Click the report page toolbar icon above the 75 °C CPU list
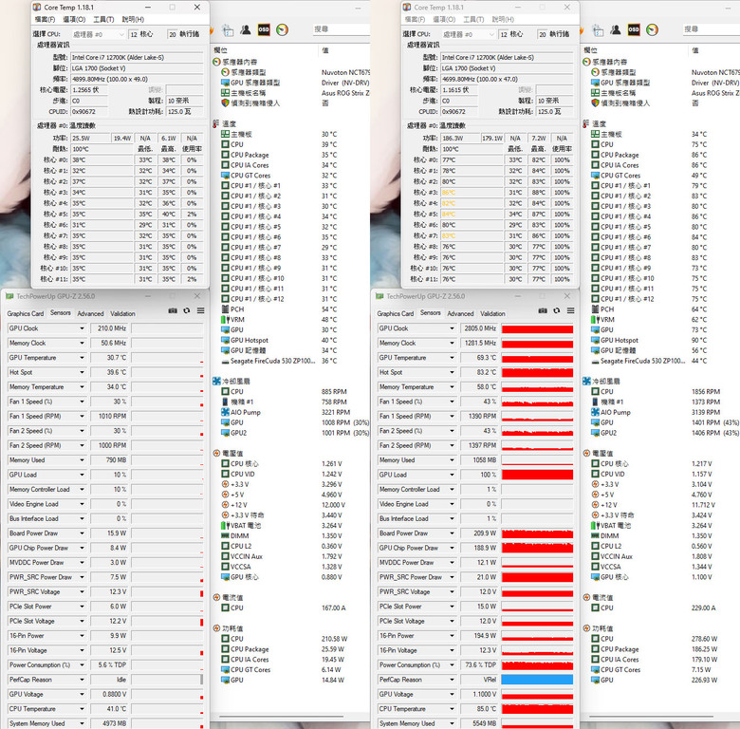This screenshot has height=729, width=740. pyautogui.click(x=598, y=29)
